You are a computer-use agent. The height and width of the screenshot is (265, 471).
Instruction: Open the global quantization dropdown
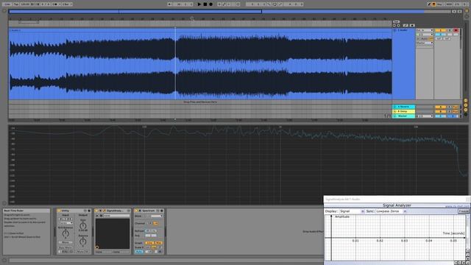pyautogui.click(x=67, y=4)
